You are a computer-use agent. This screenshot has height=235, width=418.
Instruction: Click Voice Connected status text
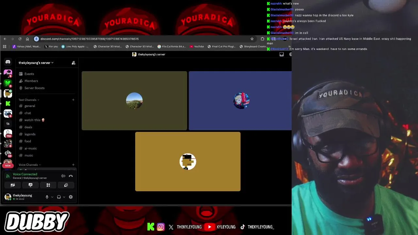(25, 174)
